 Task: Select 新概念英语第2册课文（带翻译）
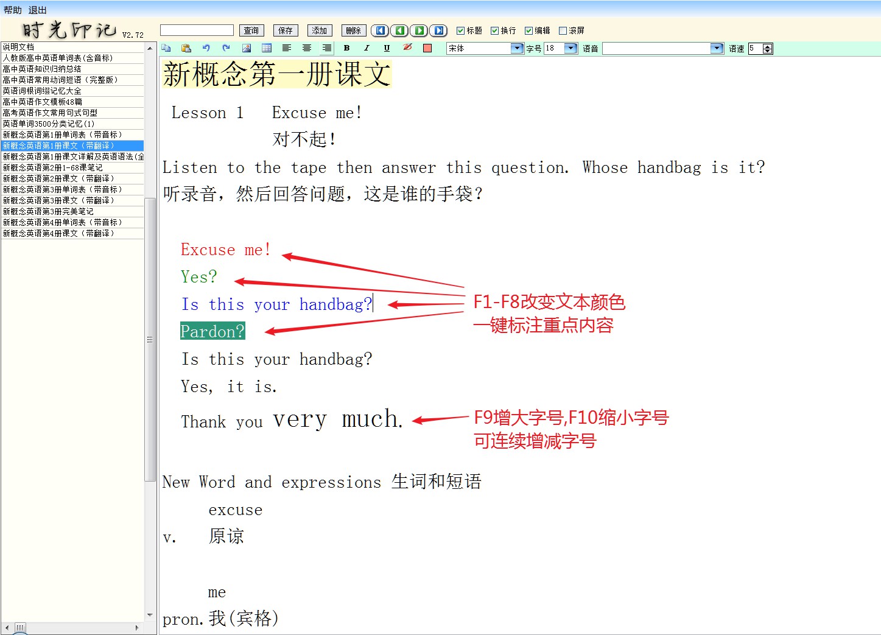click(x=72, y=178)
